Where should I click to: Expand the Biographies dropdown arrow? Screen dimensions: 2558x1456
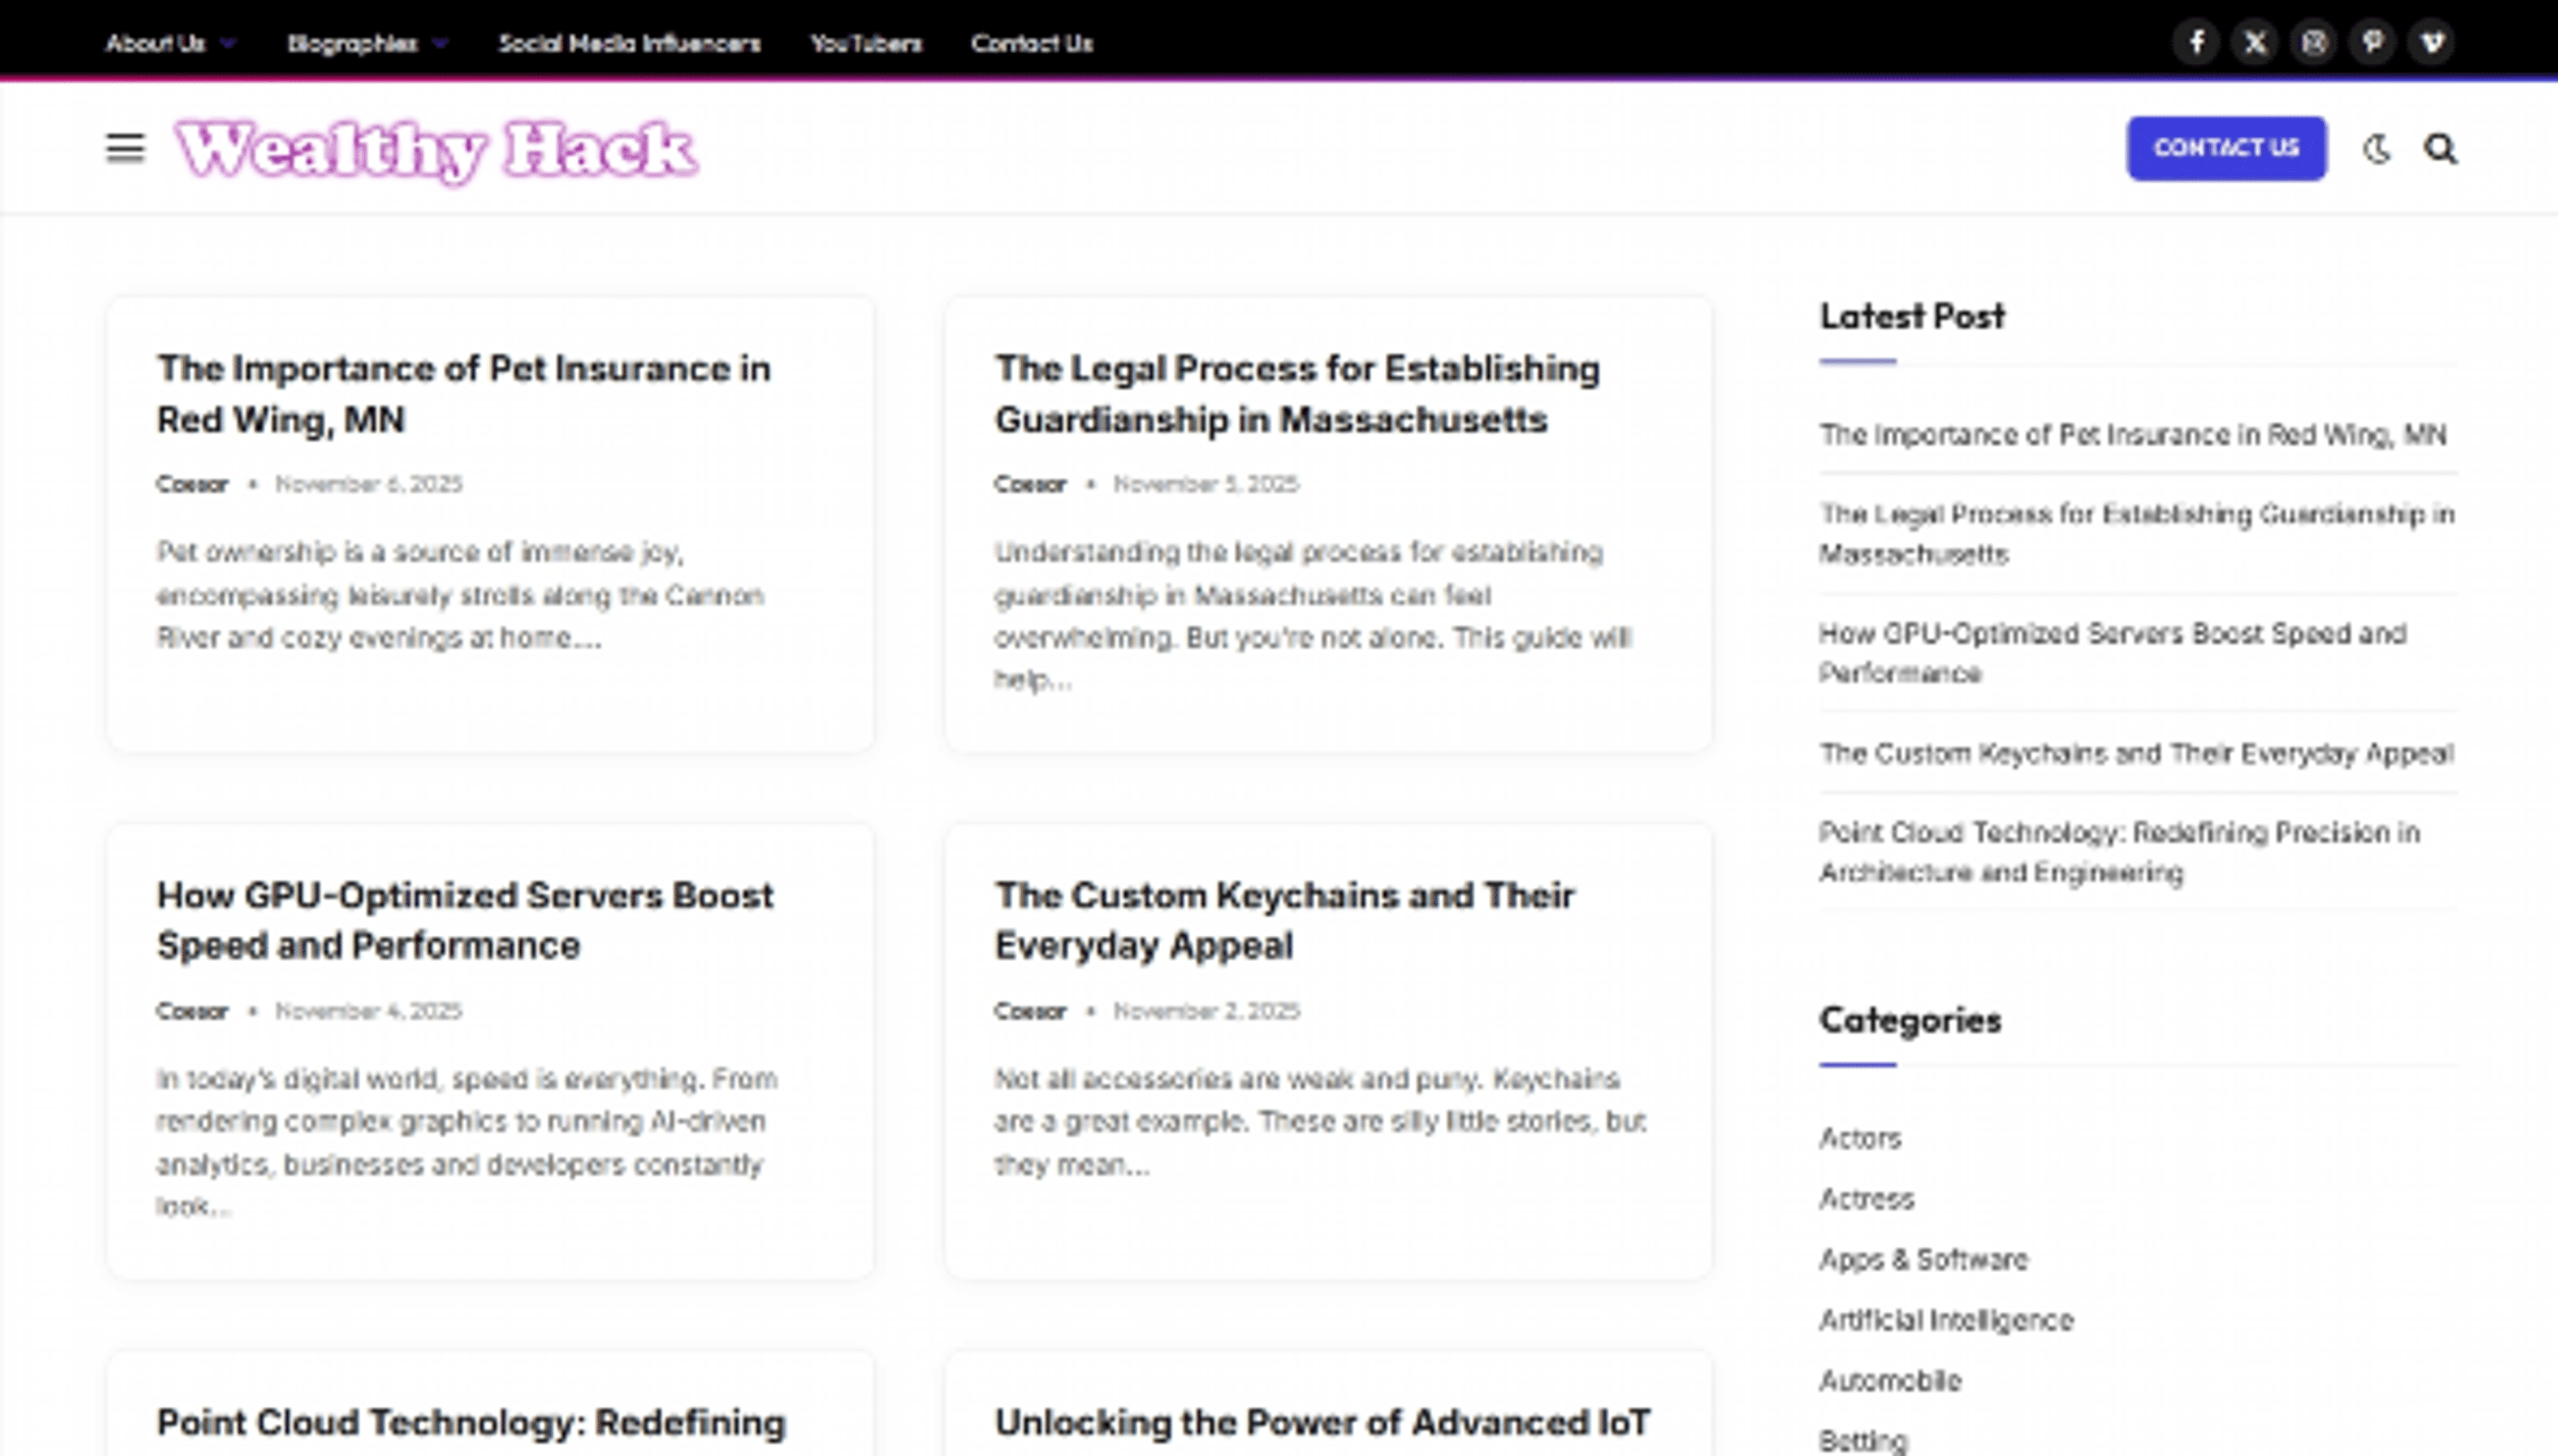(440, 44)
